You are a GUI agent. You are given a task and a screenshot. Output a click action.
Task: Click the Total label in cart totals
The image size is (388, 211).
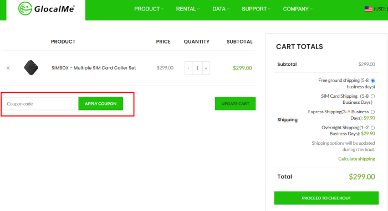tap(284, 177)
